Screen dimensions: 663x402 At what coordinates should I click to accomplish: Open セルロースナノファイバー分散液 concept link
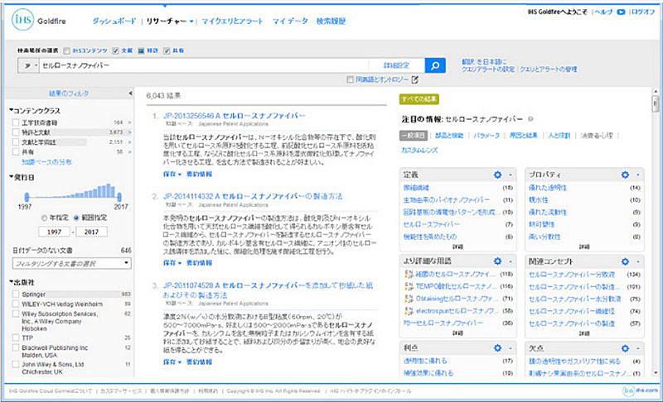[572, 274]
